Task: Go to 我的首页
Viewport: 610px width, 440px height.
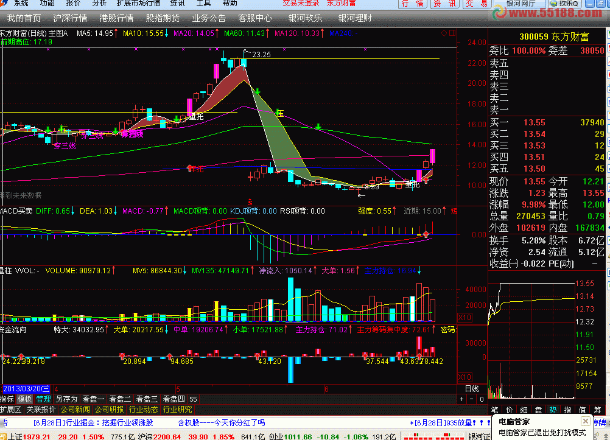Action: 24,18
